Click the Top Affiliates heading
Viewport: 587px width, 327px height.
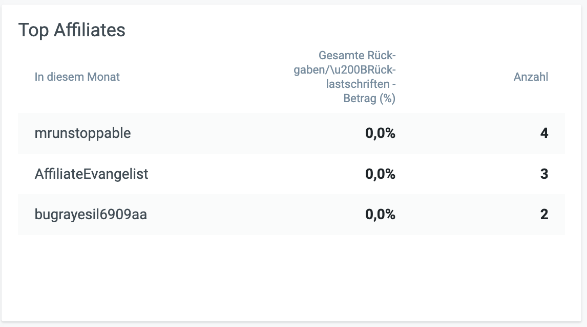[x=72, y=30]
